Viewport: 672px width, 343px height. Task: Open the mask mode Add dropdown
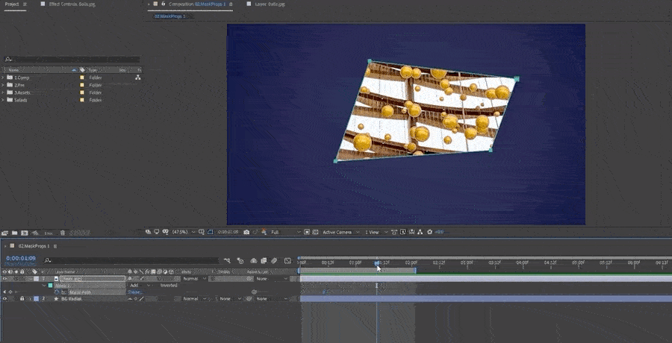pos(139,286)
